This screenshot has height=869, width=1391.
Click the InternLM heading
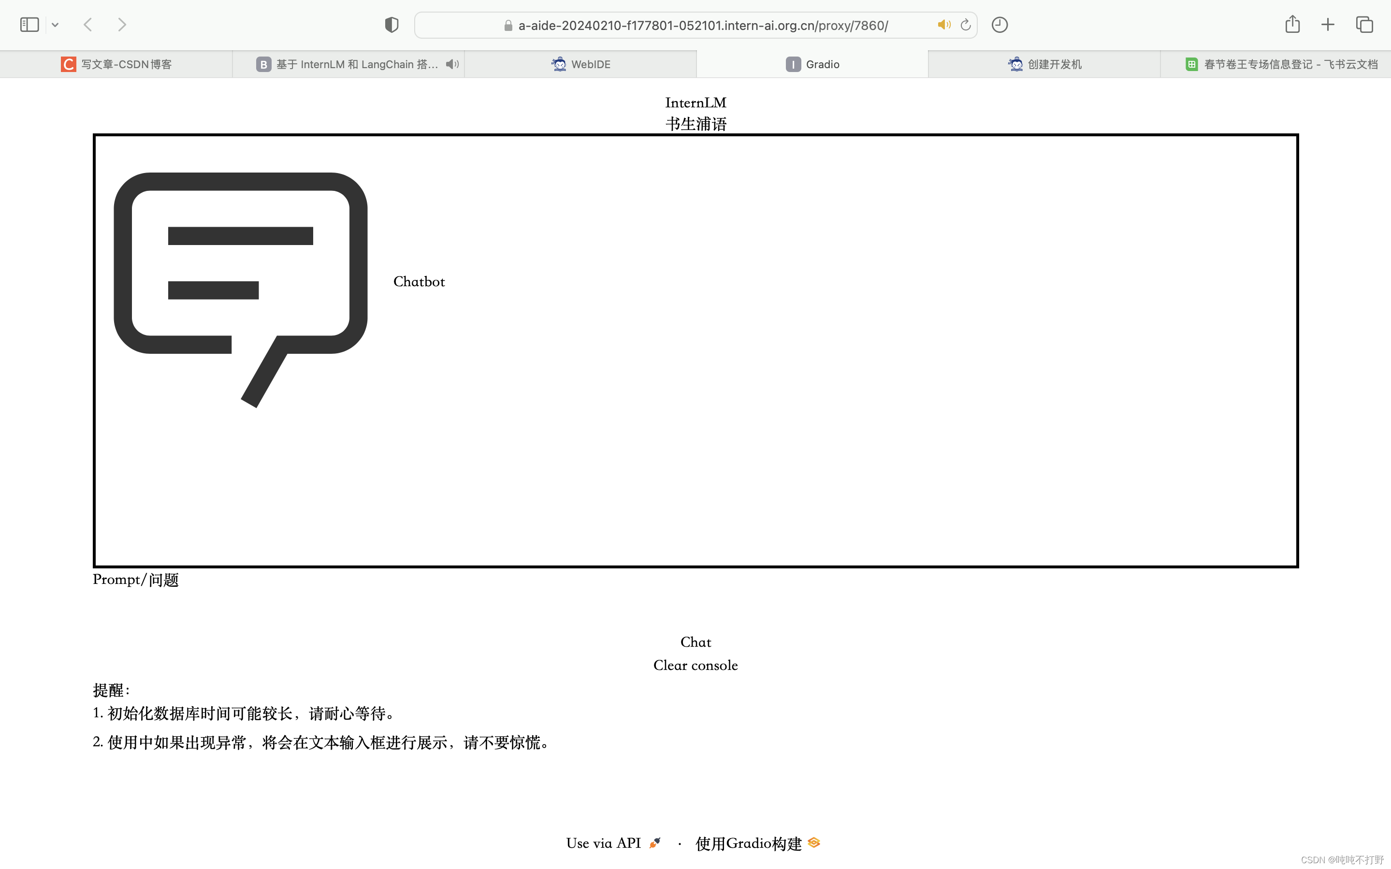696,103
